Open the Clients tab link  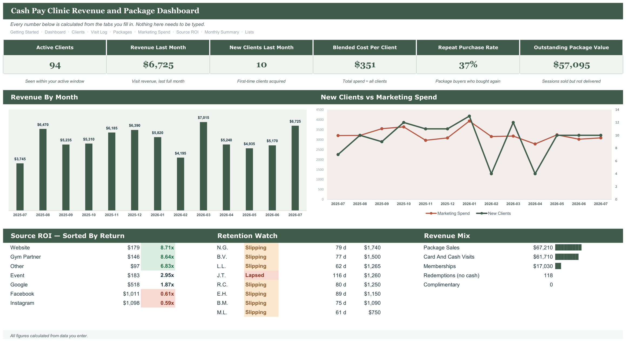78,32
